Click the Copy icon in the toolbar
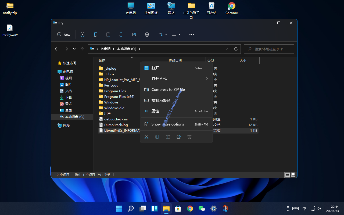This screenshot has width=344, height=215. tap(95, 34)
